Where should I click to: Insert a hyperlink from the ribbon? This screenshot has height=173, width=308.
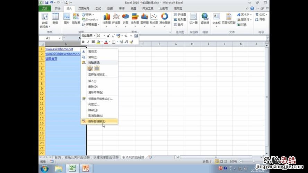coord(205,18)
